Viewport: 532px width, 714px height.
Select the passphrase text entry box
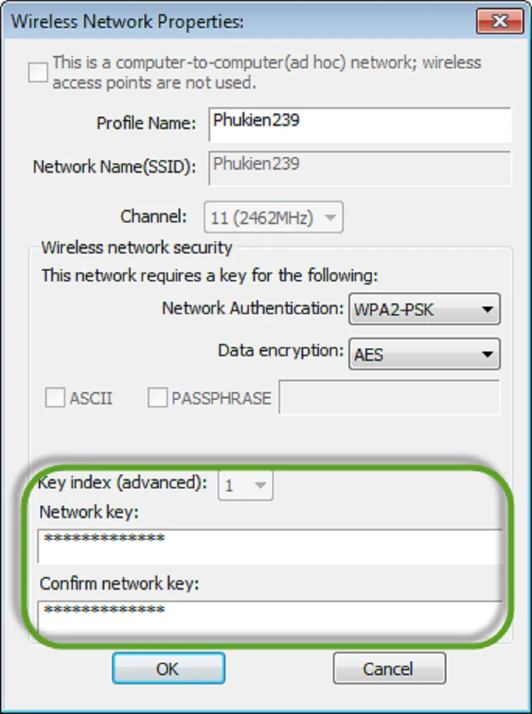[389, 398]
